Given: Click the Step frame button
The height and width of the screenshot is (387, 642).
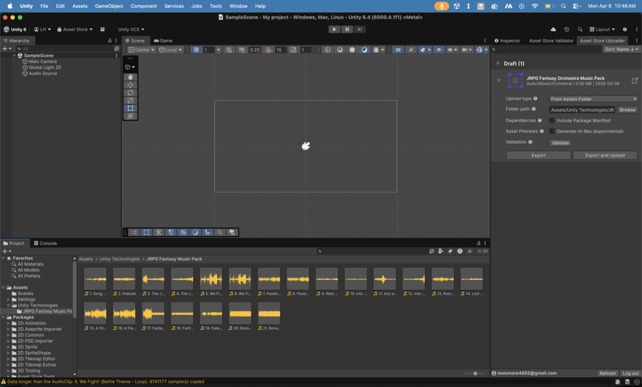Looking at the screenshot, I should pos(360,29).
